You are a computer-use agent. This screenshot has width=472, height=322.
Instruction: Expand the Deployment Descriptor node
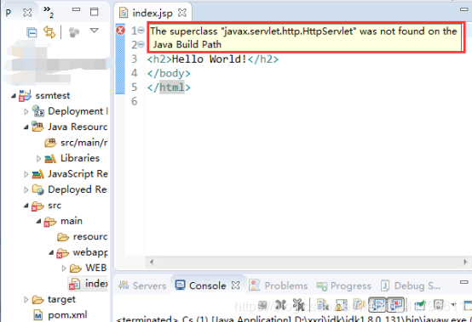point(26,111)
